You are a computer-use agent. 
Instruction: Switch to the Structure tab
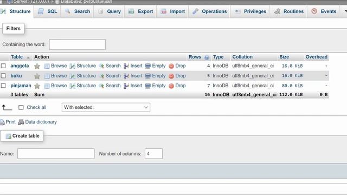point(16,11)
